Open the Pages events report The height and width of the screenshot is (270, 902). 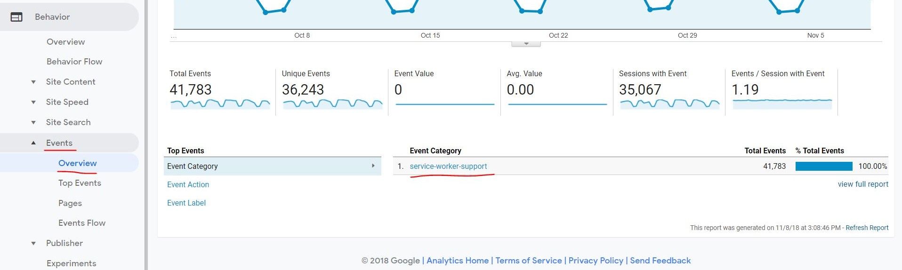pos(70,203)
